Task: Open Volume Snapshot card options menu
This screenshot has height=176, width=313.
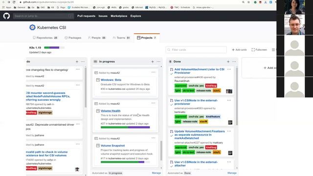Action: [153, 138]
